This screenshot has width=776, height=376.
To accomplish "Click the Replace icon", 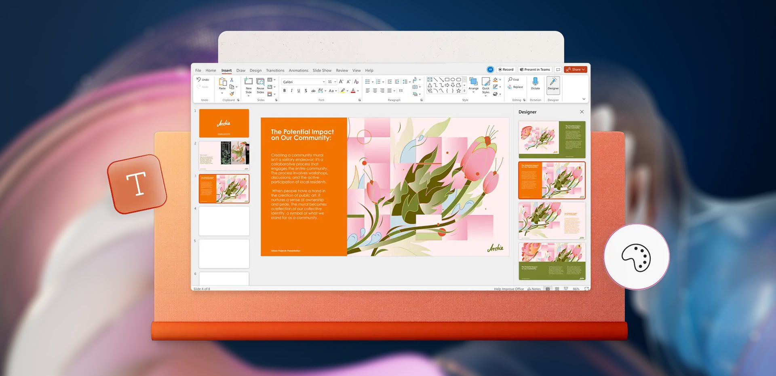I will tap(510, 87).
